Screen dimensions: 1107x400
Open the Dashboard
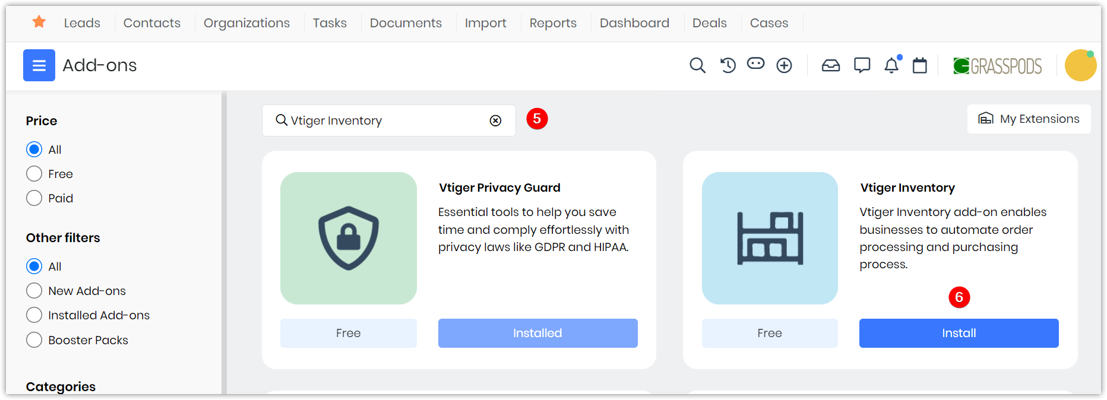[x=634, y=23]
